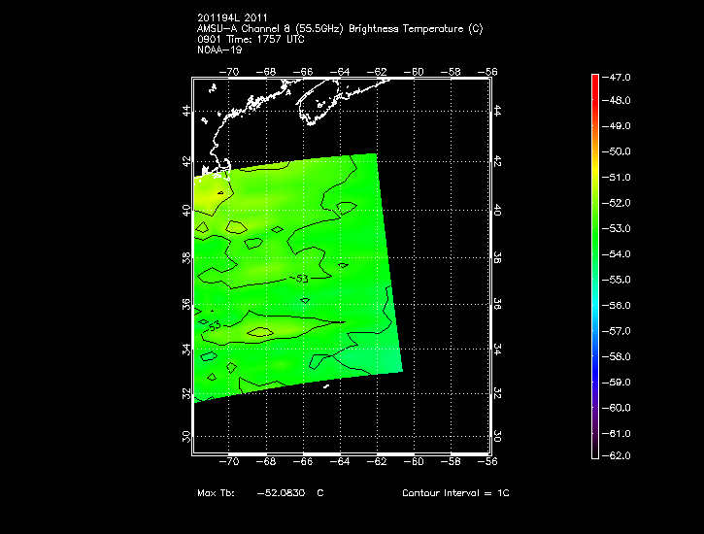The width and height of the screenshot is (704, 534).
Task: Click the lower-left '-53' contour label
Action: click(213, 326)
